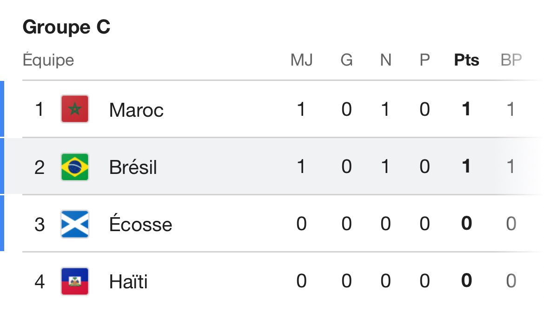
Task: Click Brésil's rank number 2
Action: click(40, 167)
